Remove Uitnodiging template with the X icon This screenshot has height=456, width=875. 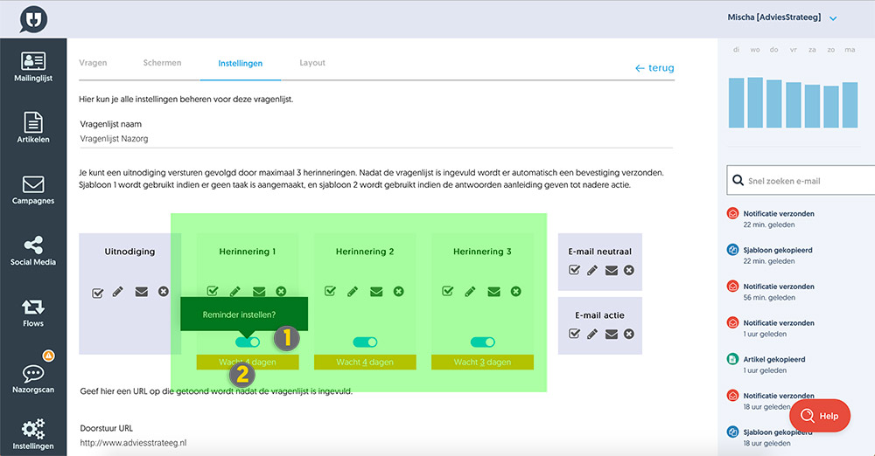click(163, 291)
